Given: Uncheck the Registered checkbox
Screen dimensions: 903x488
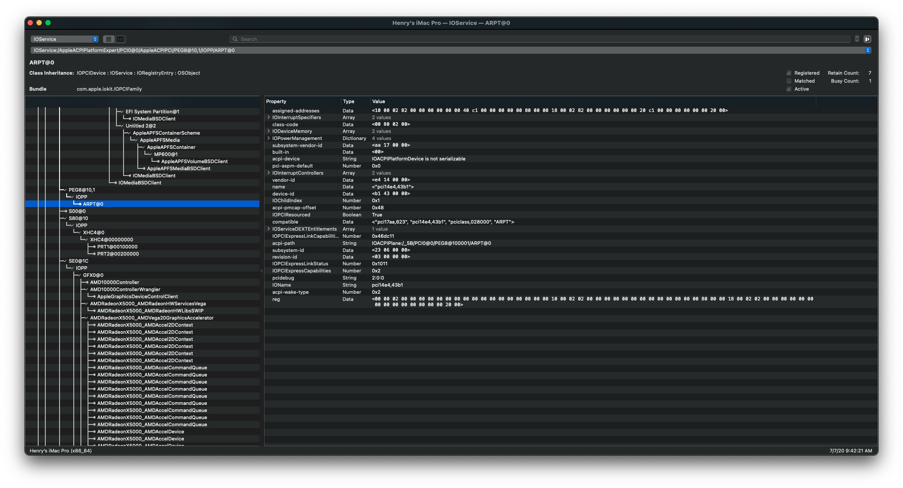Looking at the screenshot, I should (789, 73).
